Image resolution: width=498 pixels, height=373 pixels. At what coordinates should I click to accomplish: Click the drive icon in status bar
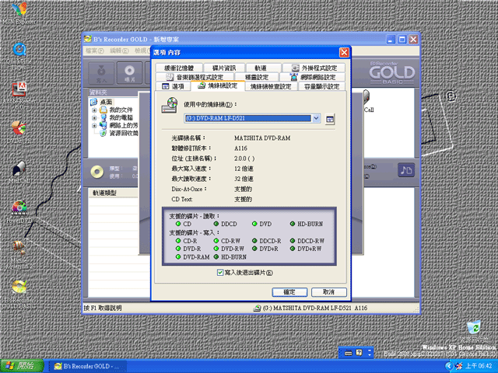pyautogui.click(x=257, y=308)
